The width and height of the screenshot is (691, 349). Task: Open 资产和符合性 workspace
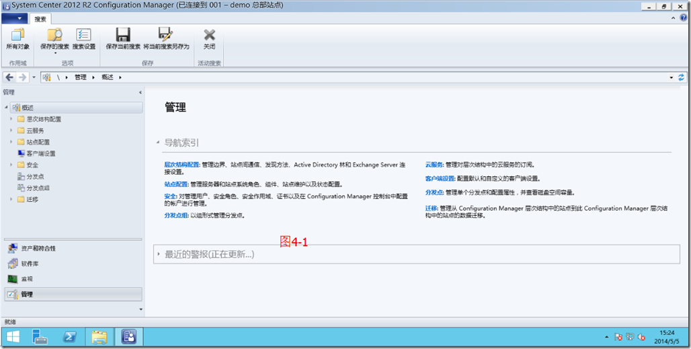click(73, 249)
